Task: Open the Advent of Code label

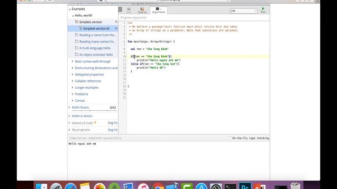Action: 82,123
